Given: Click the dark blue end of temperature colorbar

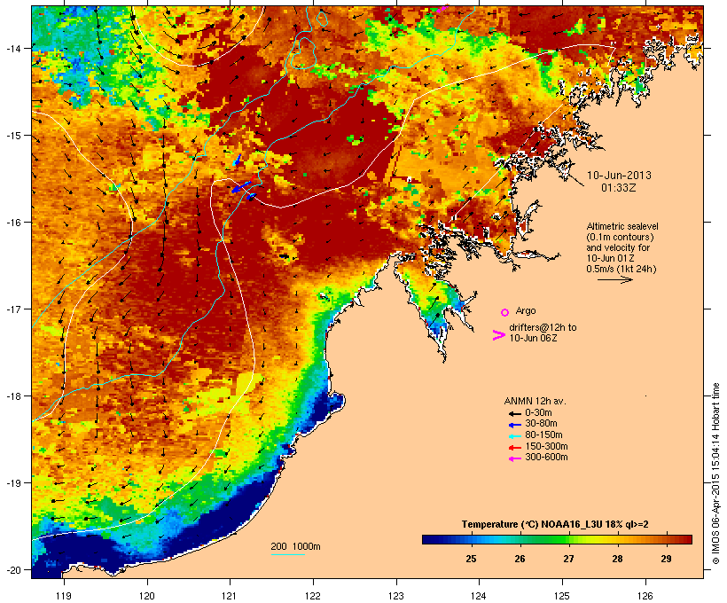Looking at the screenshot, I should pos(429,539).
